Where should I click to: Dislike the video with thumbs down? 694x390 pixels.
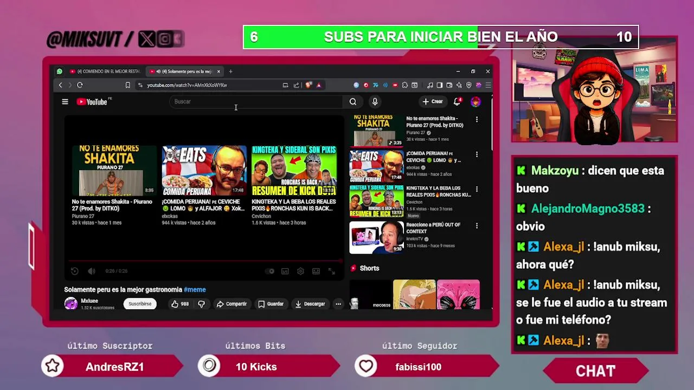coord(201,304)
